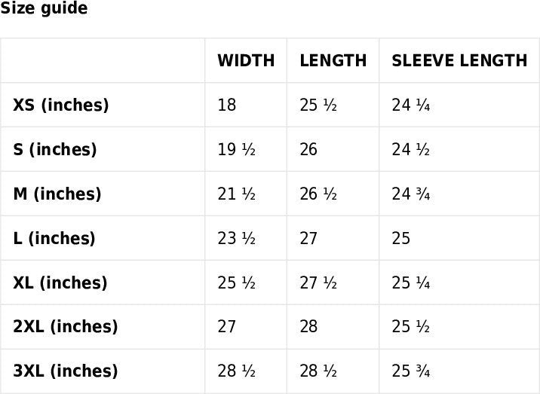Select the XS (inches) row label
Image resolution: width=540 pixels, height=394 pixels.
pos(61,105)
